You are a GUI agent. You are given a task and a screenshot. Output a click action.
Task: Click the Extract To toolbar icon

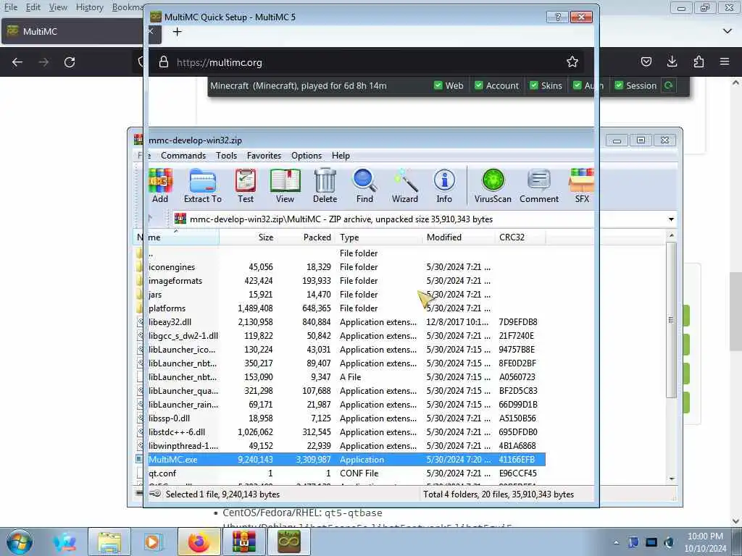203,185
